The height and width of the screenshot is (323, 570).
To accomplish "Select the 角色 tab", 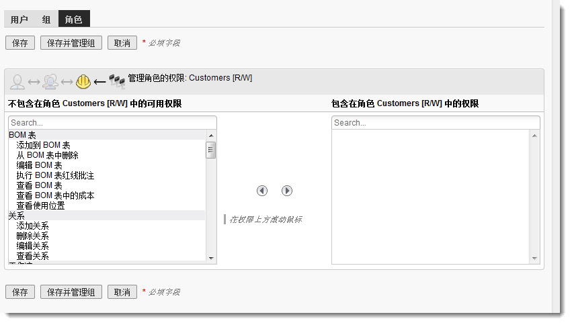I will tap(74, 19).
